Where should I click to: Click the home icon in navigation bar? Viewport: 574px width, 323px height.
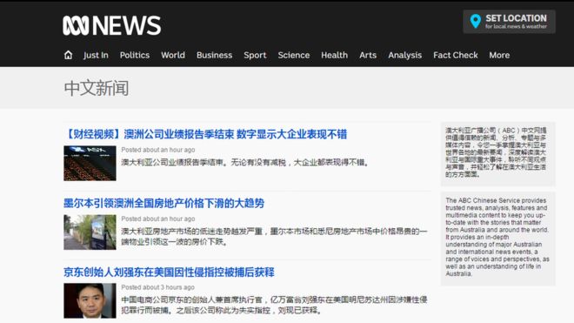68,55
